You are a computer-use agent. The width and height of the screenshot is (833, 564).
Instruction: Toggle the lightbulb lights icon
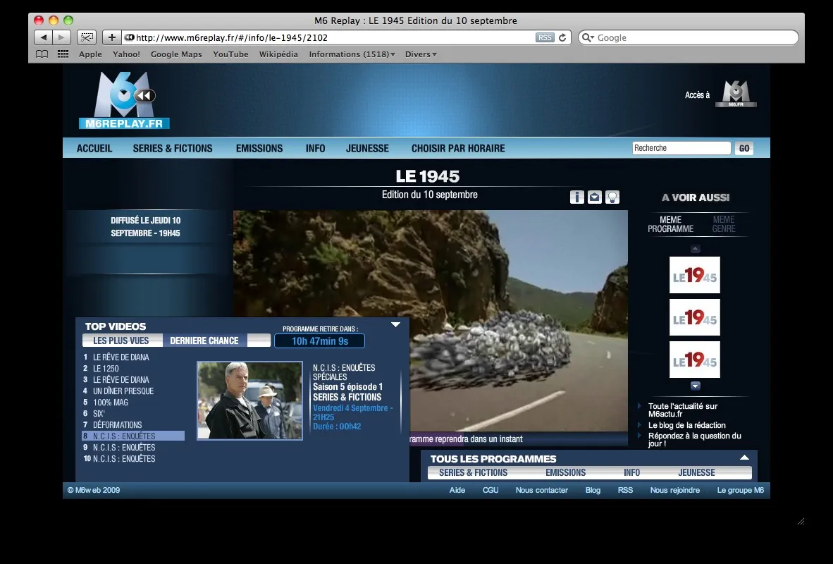[x=612, y=197]
